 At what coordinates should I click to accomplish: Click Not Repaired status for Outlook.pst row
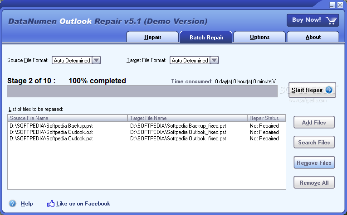coord(264,139)
